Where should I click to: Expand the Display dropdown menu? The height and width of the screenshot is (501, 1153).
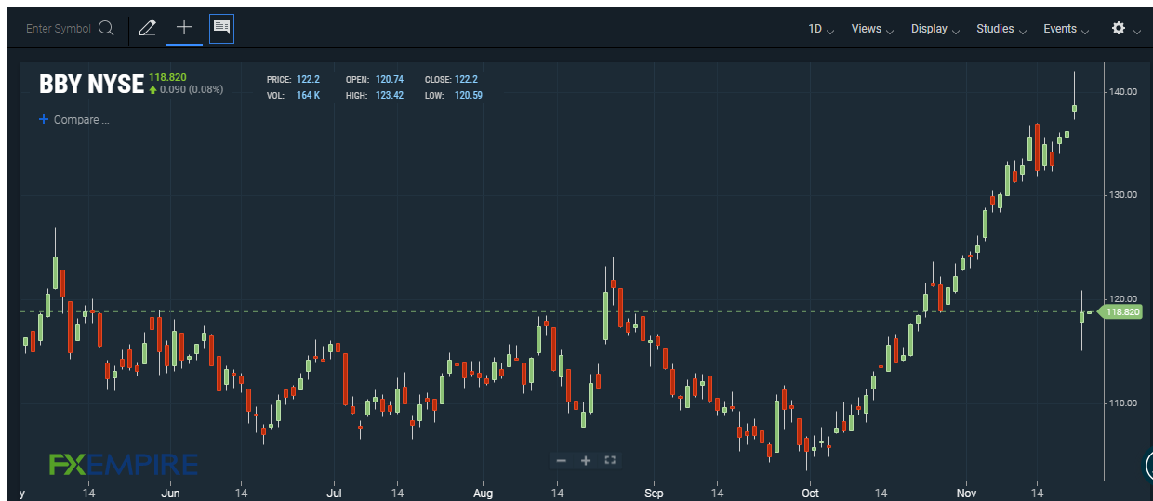935,29
